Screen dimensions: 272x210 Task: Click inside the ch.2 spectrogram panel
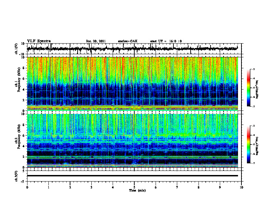[132, 141]
